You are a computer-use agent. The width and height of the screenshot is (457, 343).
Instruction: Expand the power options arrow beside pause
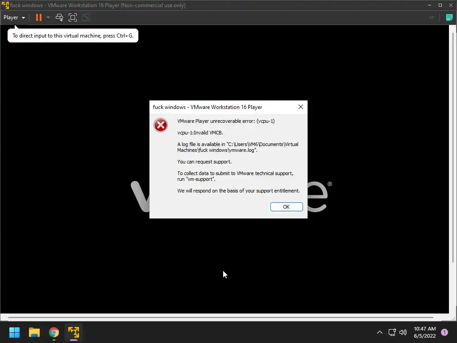tap(48, 17)
